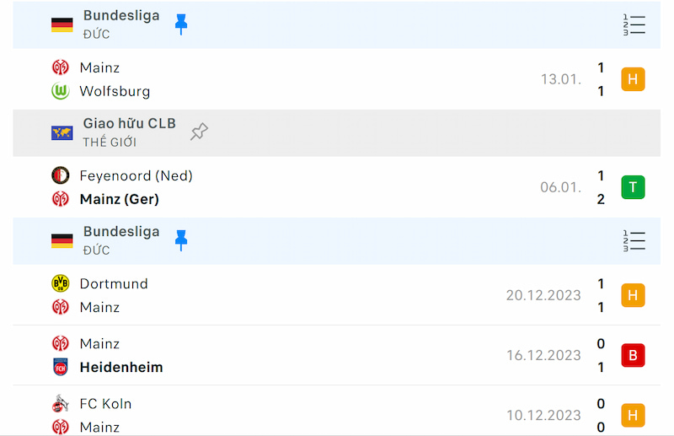Open the Giao hữu CLB competition link

[130, 123]
